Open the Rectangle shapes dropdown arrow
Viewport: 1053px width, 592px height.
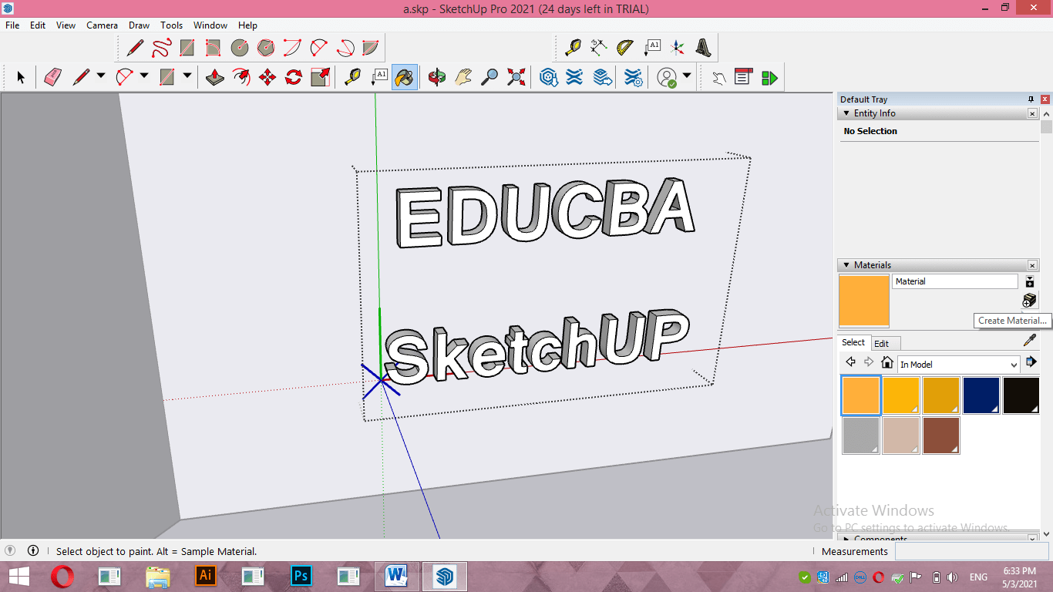point(187,76)
